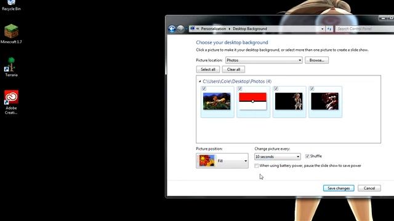Select the Adobe Creative Cloud desktop shortcut
The image size is (394, 221).
coord(11,103)
